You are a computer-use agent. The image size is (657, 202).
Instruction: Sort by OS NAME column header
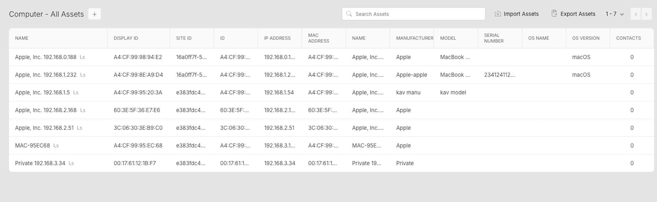[x=538, y=38]
